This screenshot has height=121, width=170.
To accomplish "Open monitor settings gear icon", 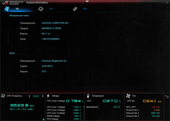I will pos(167,97).
